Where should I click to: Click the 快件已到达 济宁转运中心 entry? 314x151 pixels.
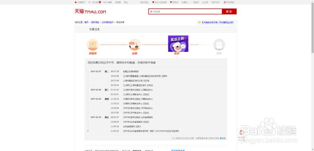click(x=138, y=108)
